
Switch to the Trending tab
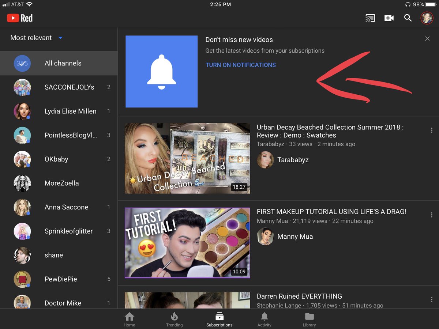(175, 319)
